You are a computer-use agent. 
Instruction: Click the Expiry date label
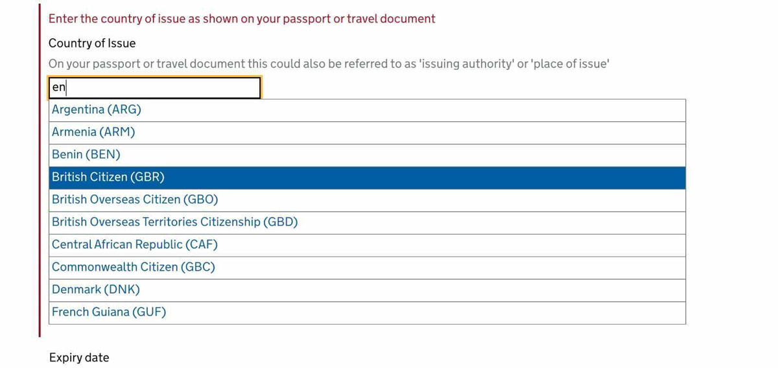tap(79, 358)
